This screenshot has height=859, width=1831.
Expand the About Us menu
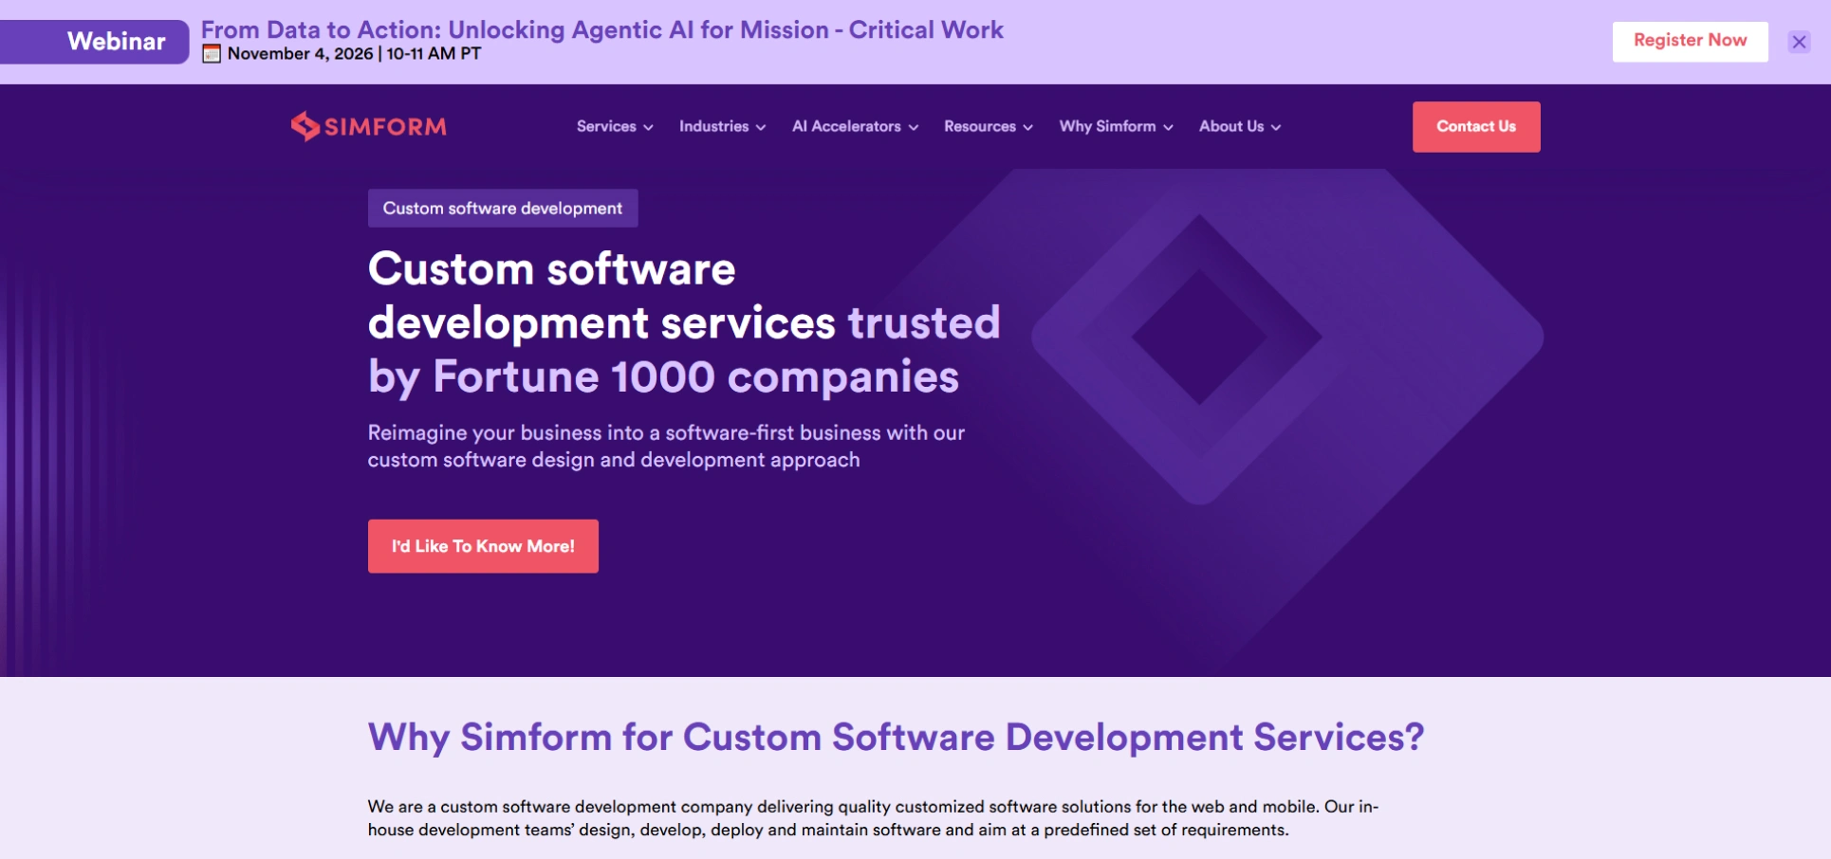click(x=1239, y=126)
